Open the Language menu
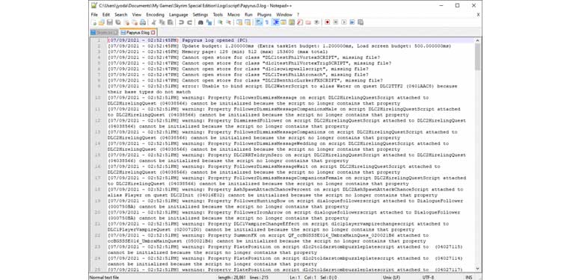The width and height of the screenshot is (561, 280). [x=178, y=15]
